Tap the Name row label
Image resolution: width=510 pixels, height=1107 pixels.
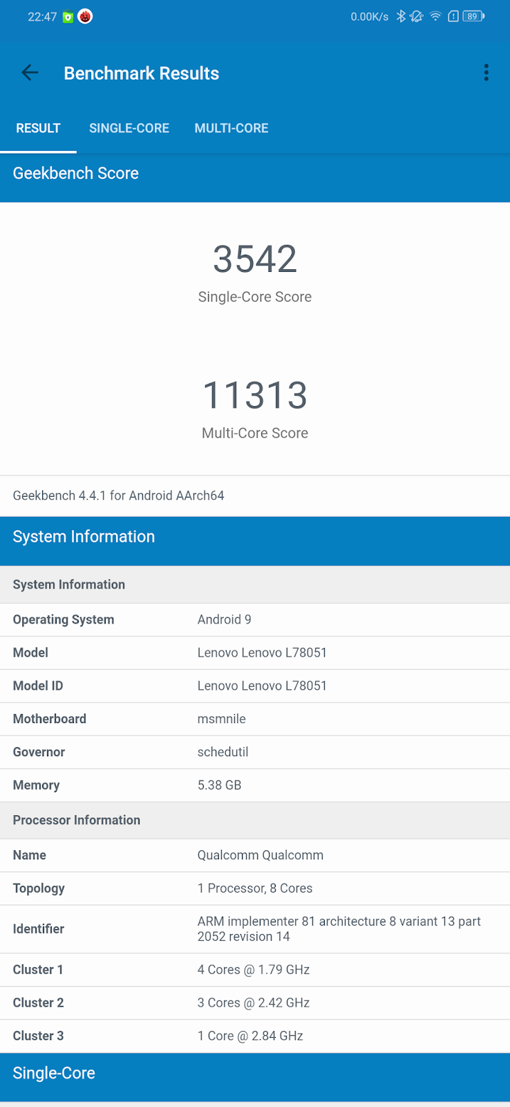pyautogui.click(x=30, y=855)
